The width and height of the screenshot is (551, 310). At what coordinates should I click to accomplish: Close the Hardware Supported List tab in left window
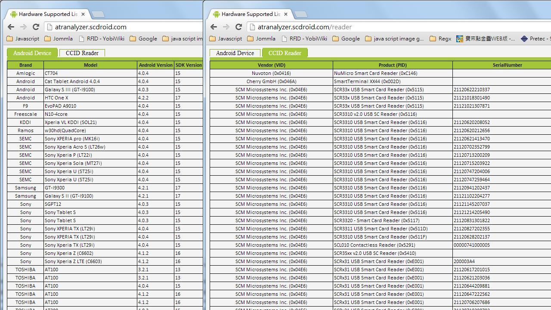point(83,14)
